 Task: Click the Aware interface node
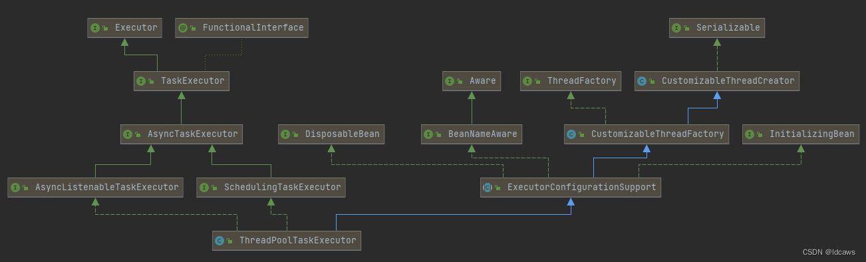pyautogui.click(x=472, y=81)
